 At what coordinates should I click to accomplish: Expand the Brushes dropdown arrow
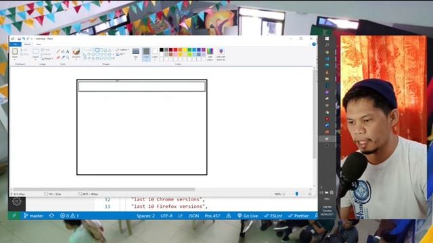[x=76, y=59]
